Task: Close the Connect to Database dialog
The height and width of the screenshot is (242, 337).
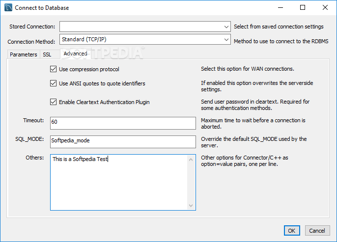Action: (x=325, y=7)
